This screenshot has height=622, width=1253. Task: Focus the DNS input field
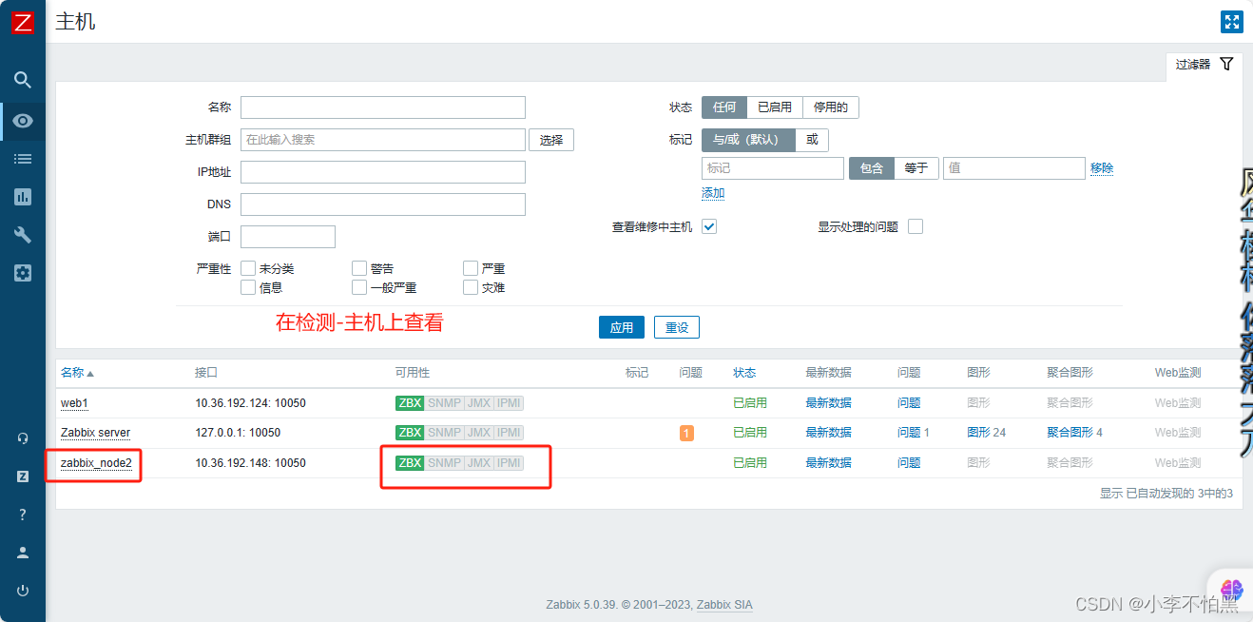(x=383, y=204)
